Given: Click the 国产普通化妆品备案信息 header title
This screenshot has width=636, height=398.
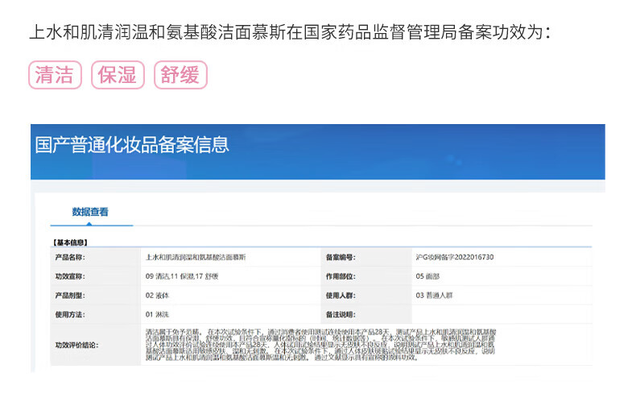Looking at the screenshot, I should click(x=133, y=145).
